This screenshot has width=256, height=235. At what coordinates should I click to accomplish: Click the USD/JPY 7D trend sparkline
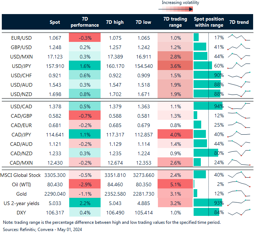point(238,66)
